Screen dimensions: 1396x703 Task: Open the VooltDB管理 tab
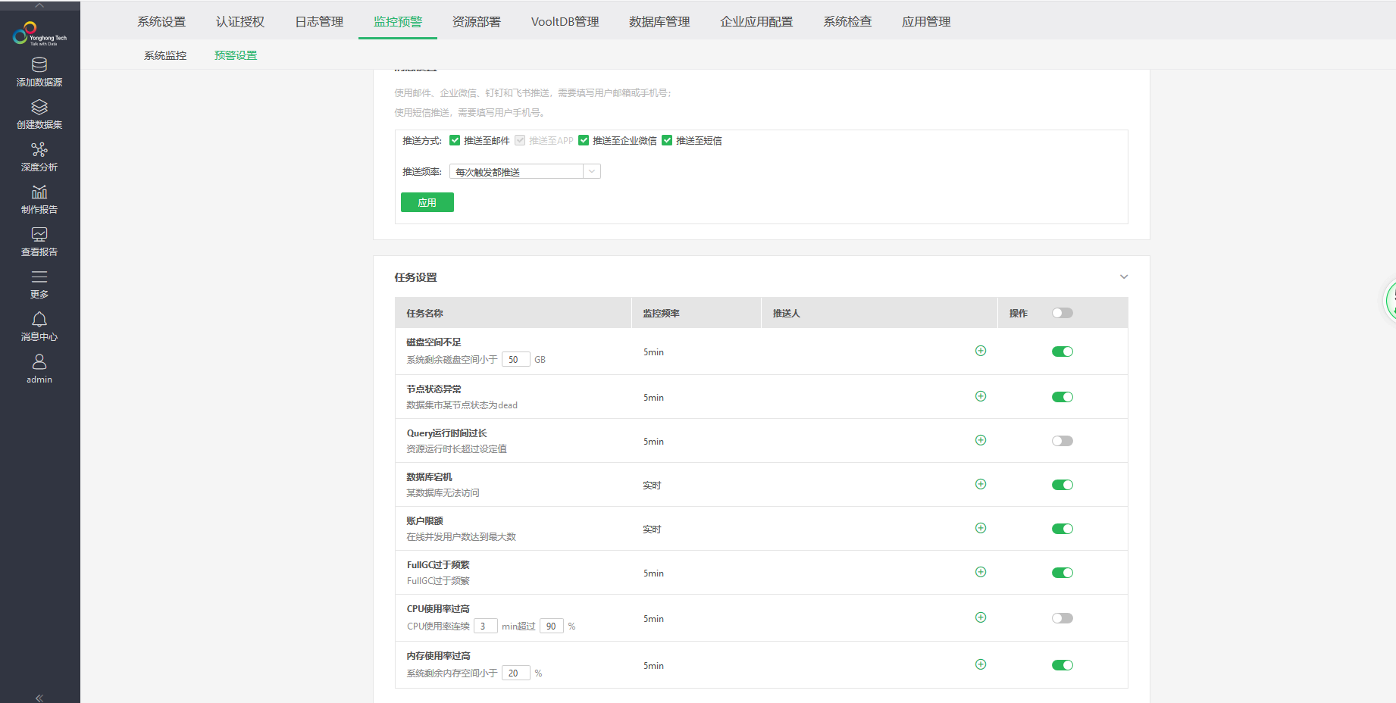[x=565, y=21]
